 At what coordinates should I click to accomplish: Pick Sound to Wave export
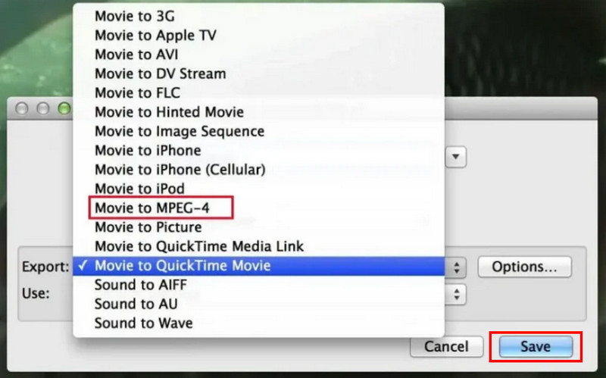tap(258, 323)
